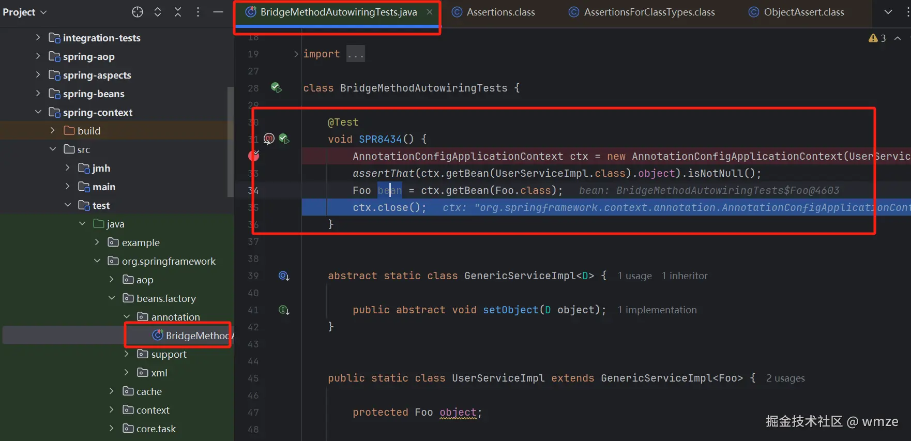The image size is (911, 441).
Task: Close the BridgeMethodAutowiringTests.java tab
Action: click(x=429, y=12)
